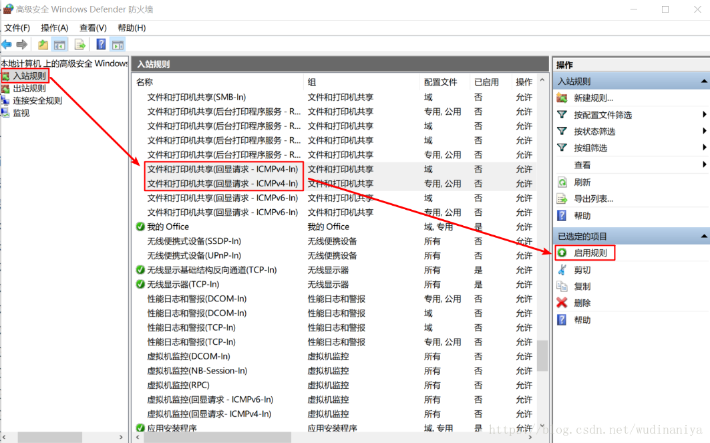Select 出站规则 in the left tree

coord(29,88)
